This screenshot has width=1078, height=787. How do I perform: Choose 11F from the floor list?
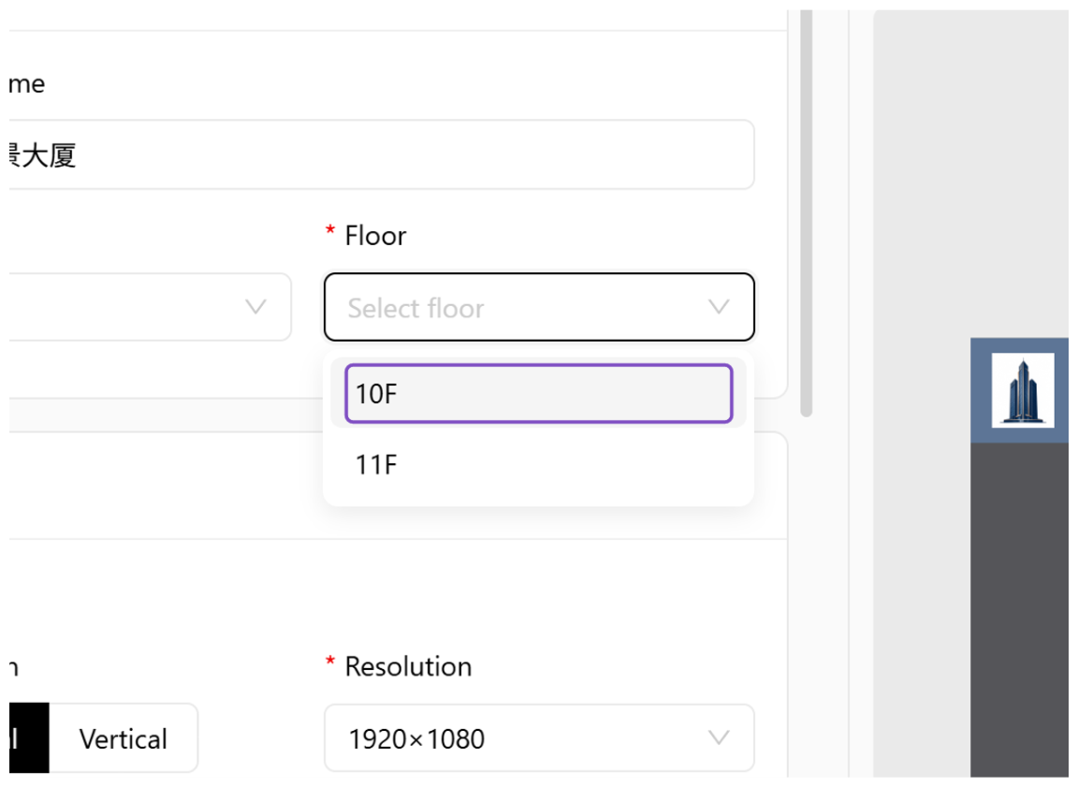point(538,465)
